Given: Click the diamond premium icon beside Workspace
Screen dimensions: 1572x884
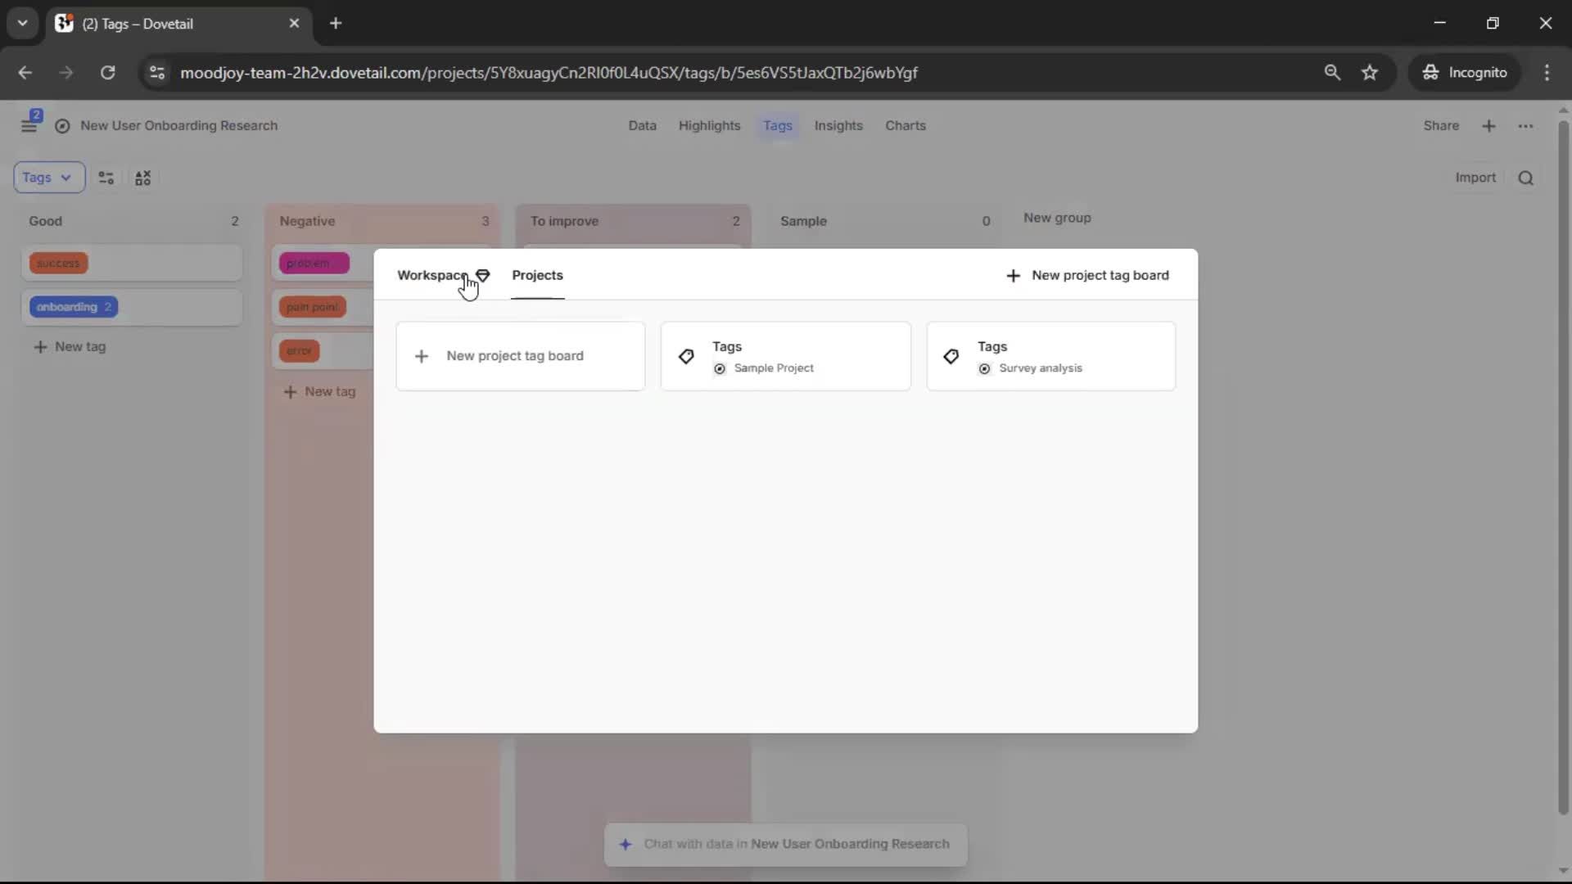Looking at the screenshot, I should pyautogui.click(x=483, y=275).
